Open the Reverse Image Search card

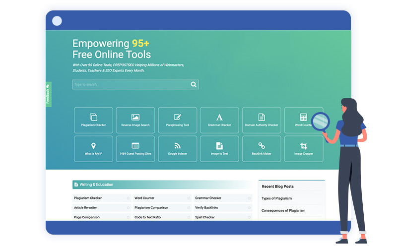tap(135, 120)
